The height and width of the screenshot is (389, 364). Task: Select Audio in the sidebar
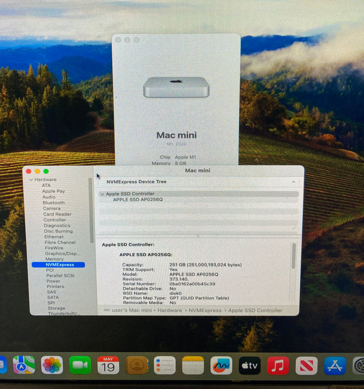point(49,197)
